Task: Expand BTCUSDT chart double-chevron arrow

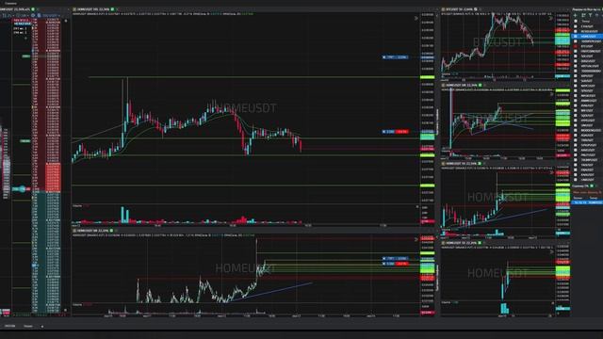Action: pos(550,18)
